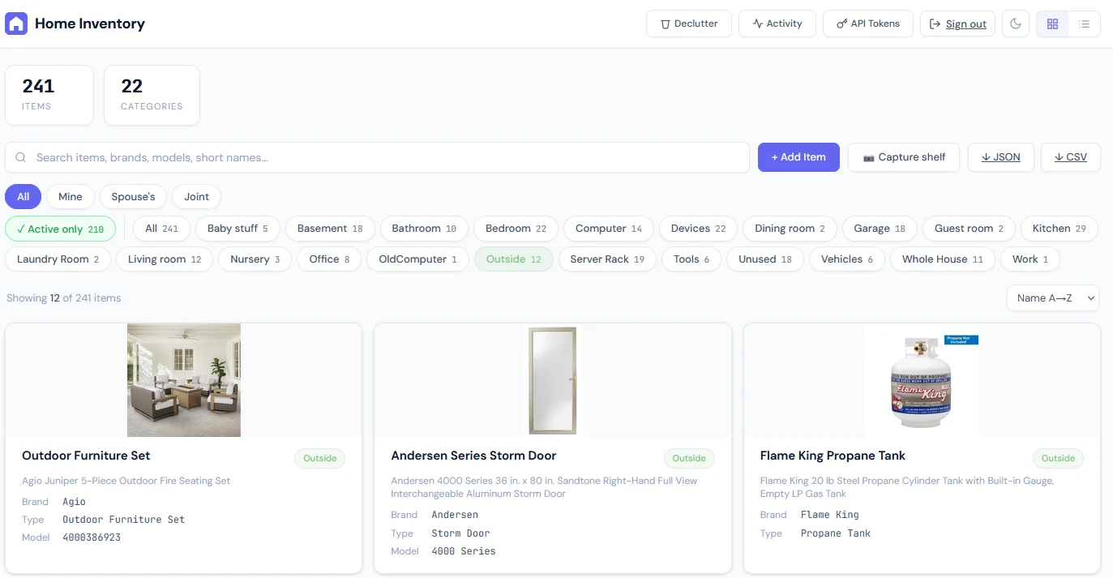Open API Tokens settings
Viewport: 1113px width, 578px height.
[x=868, y=24]
